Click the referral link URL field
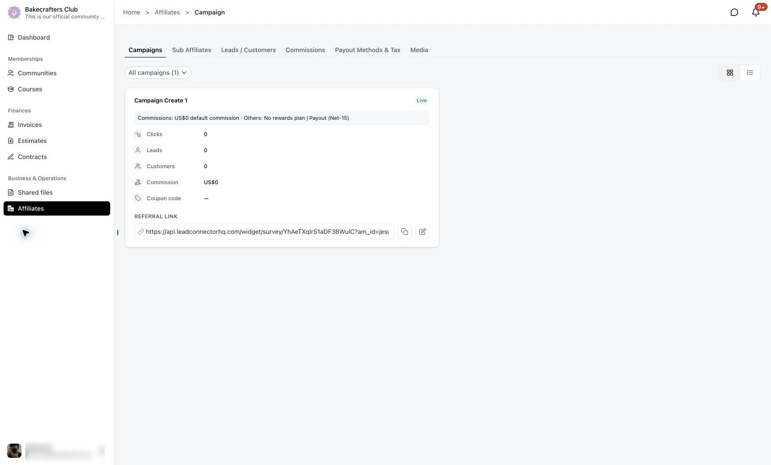The width and height of the screenshot is (771, 465). (x=264, y=232)
